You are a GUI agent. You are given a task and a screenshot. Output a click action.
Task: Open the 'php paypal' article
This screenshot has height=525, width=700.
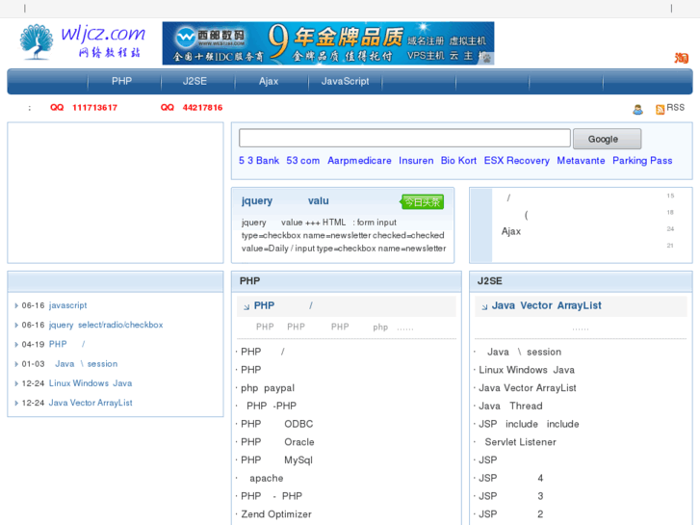[x=268, y=388]
